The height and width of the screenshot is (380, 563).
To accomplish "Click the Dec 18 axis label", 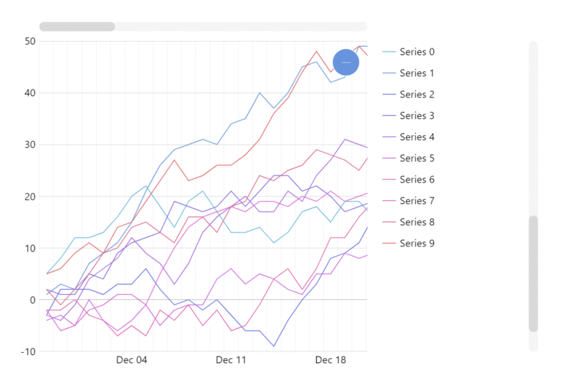I will (x=330, y=360).
